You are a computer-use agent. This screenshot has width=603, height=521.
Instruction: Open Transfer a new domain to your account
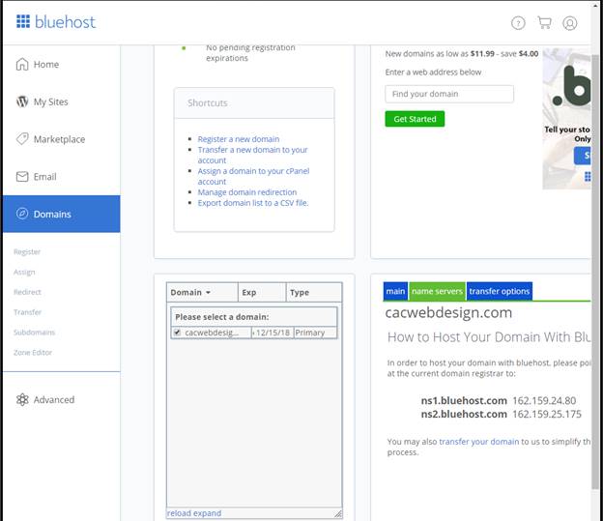(252, 155)
